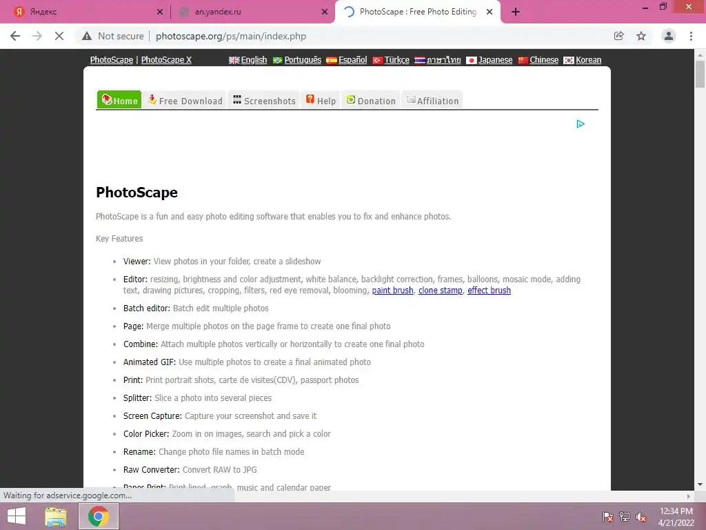The image size is (706, 530).
Task: Open File Explorer from the taskbar
Action: point(55,516)
